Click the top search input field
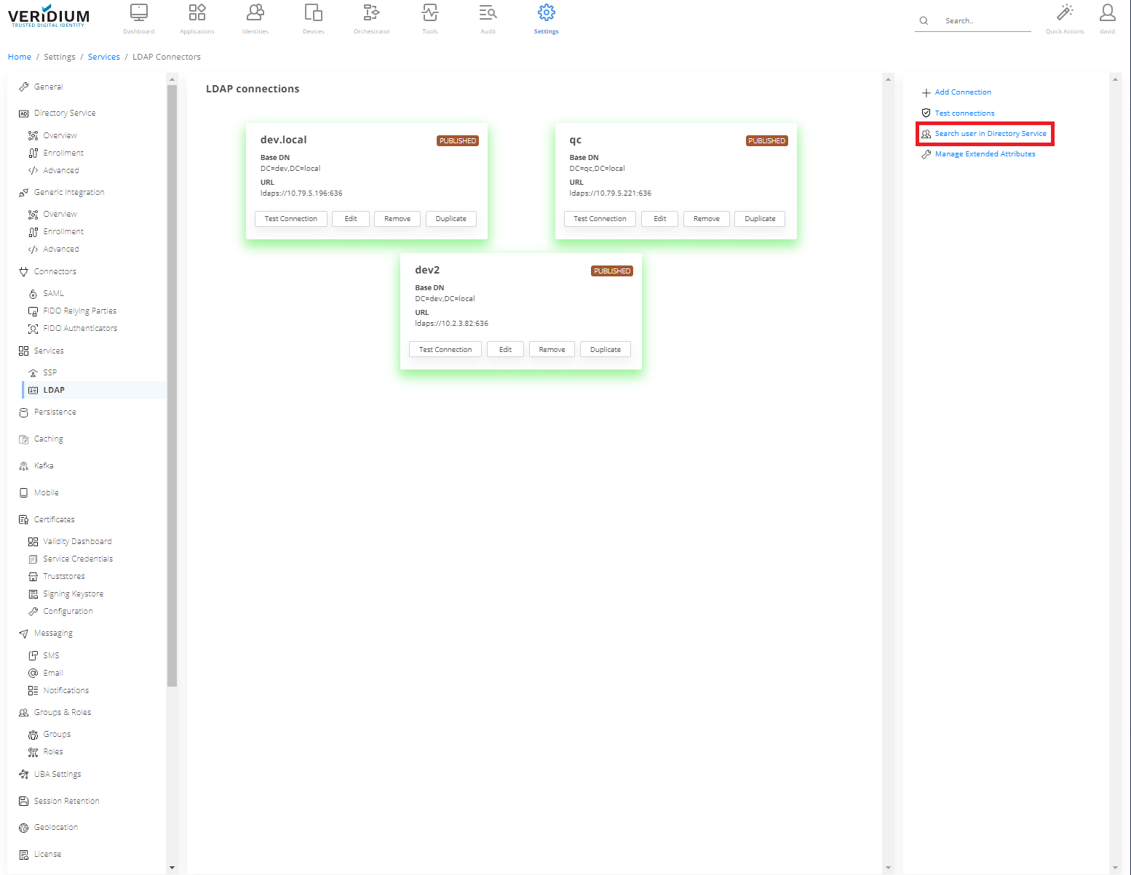1131x875 pixels. pyautogui.click(x=983, y=21)
